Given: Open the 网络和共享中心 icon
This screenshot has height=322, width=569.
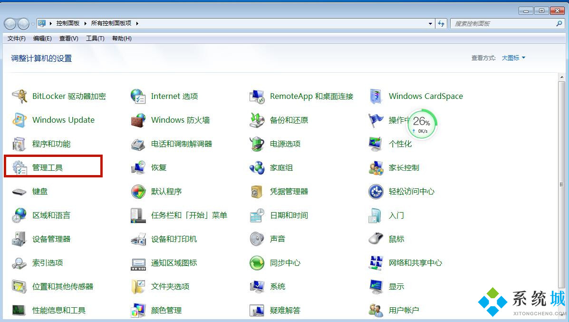Looking at the screenshot, I should (376, 263).
